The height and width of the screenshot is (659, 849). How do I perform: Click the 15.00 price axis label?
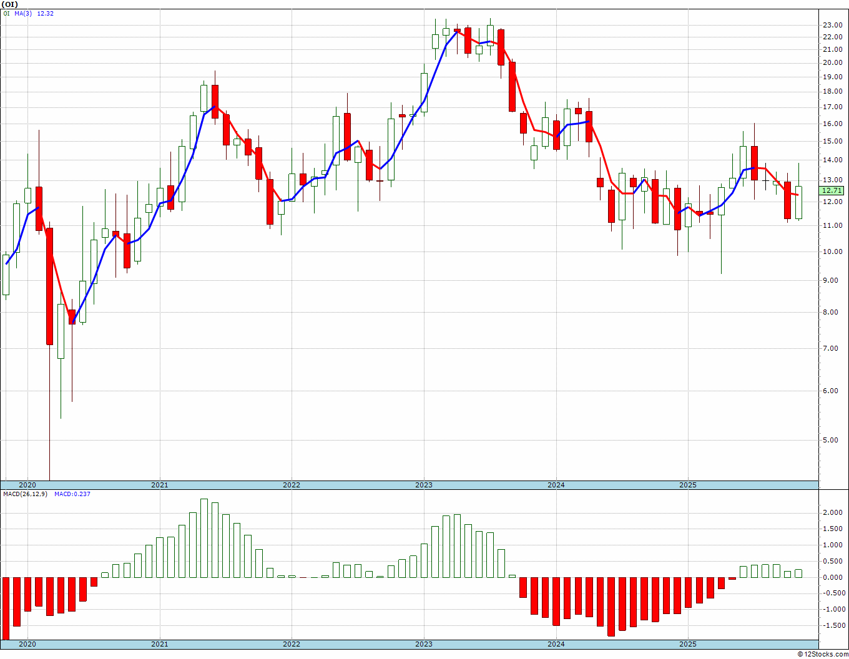click(832, 141)
